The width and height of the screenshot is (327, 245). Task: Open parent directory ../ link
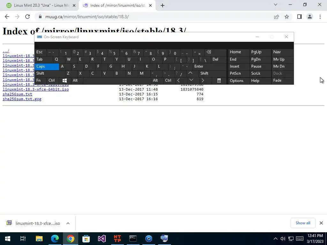coord(6,51)
